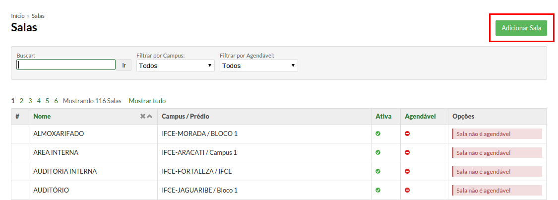Sort the table by the Agendável column header

tap(420, 116)
